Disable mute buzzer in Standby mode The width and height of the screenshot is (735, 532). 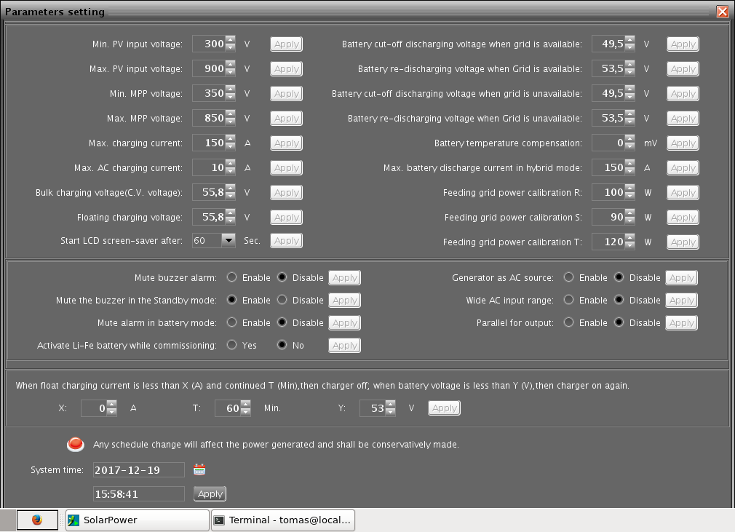pos(282,300)
